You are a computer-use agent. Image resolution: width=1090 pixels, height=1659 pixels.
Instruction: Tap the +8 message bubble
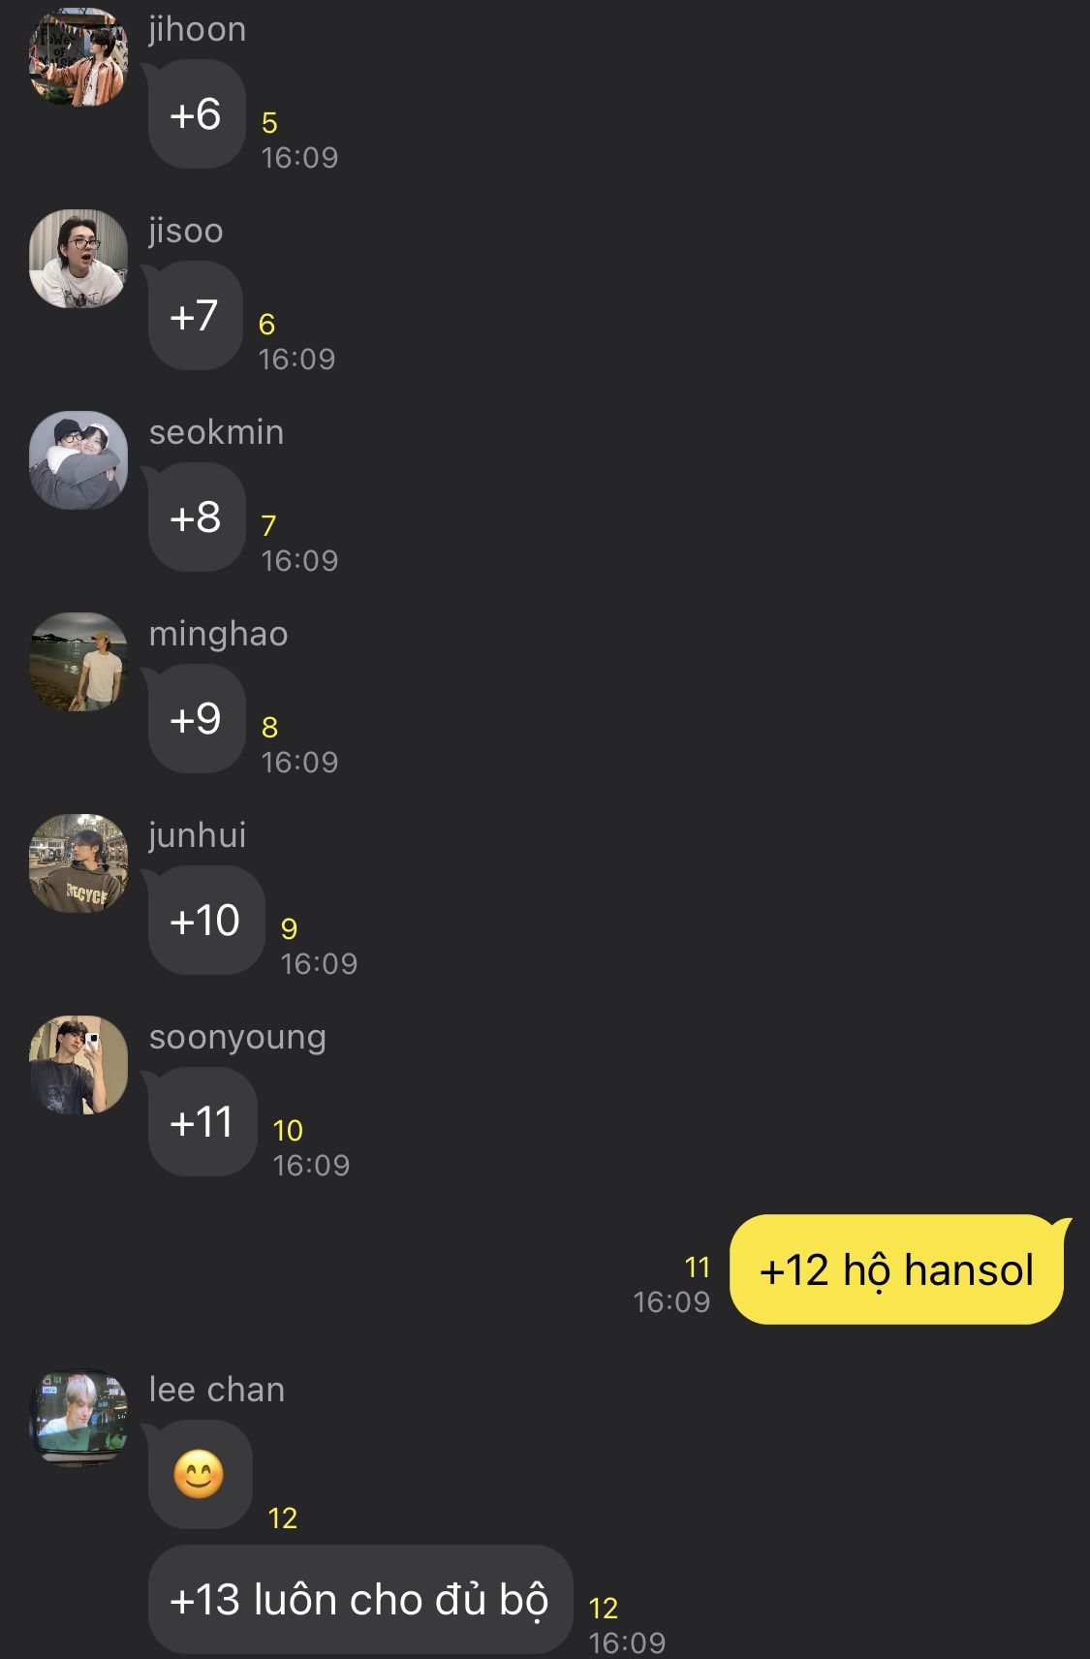tap(196, 517)
